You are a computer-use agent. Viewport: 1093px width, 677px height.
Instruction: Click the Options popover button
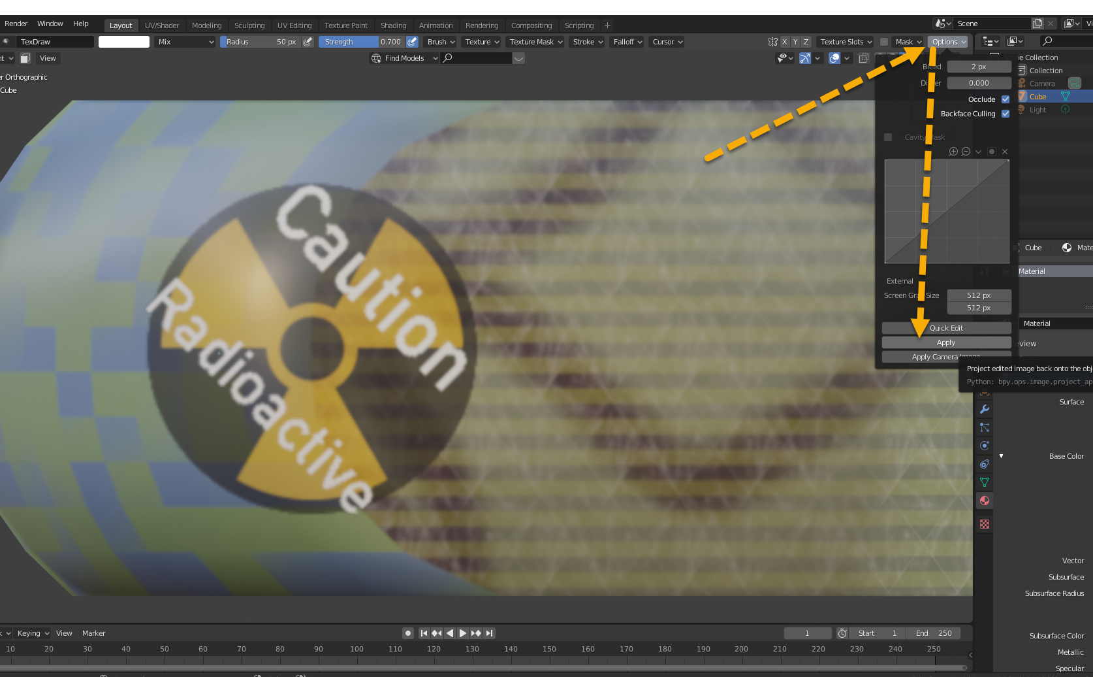[948, 42]
